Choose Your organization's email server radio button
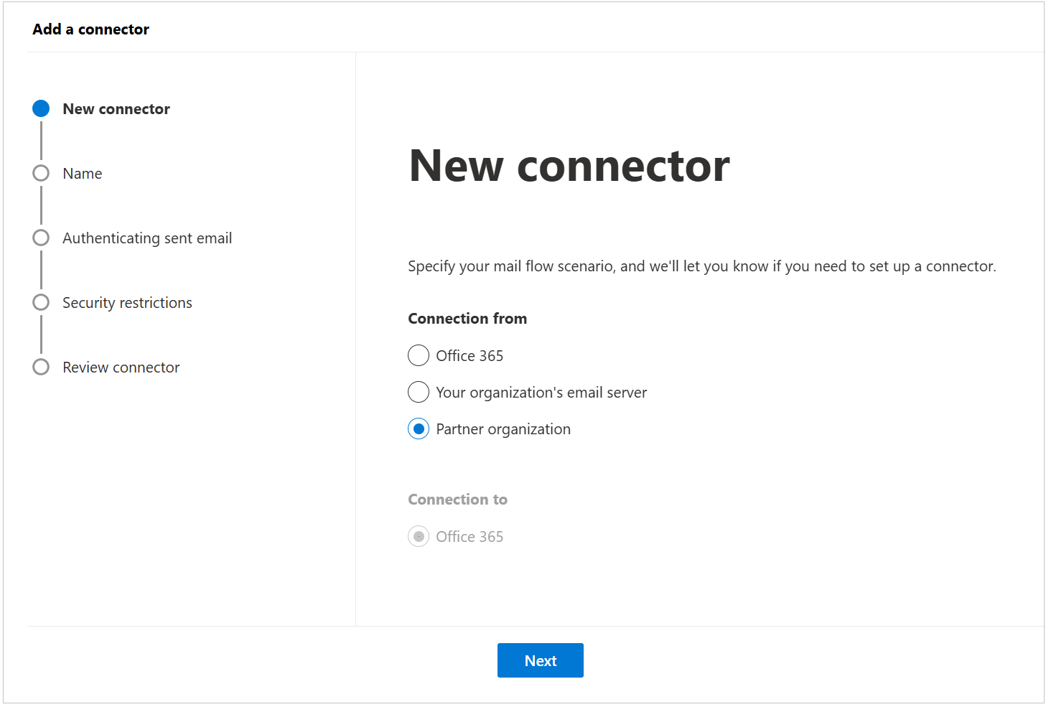This screenshot has width=1046, height=707. tap(419, 392)
